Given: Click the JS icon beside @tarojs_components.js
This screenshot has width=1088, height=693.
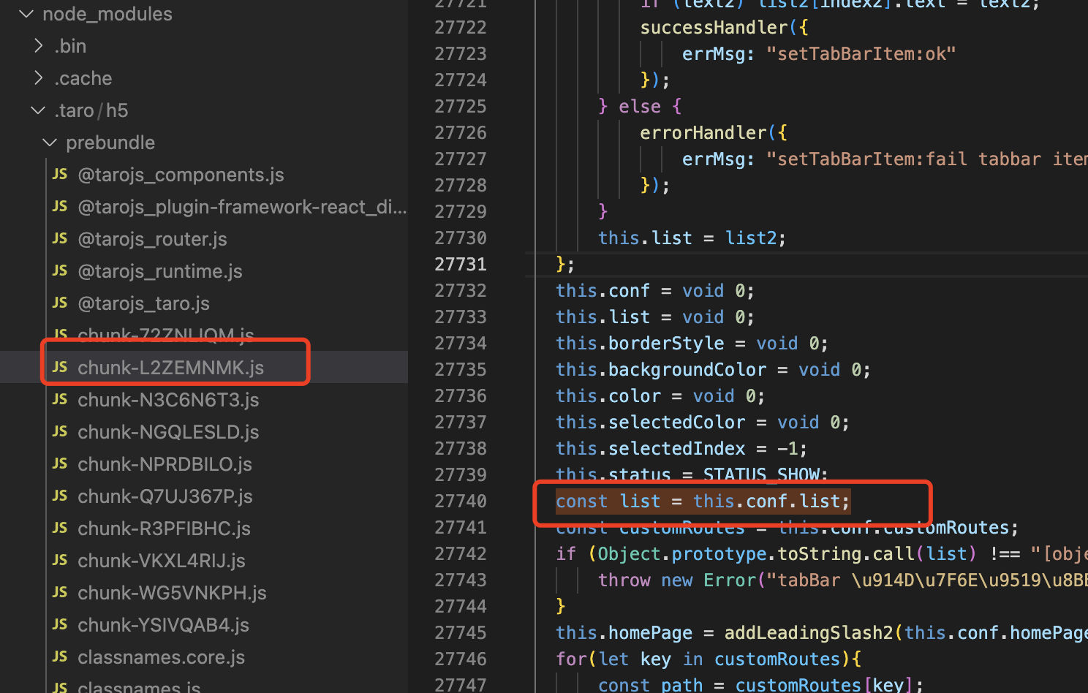Looking at the screenshot, I should (x=59, y=175).
